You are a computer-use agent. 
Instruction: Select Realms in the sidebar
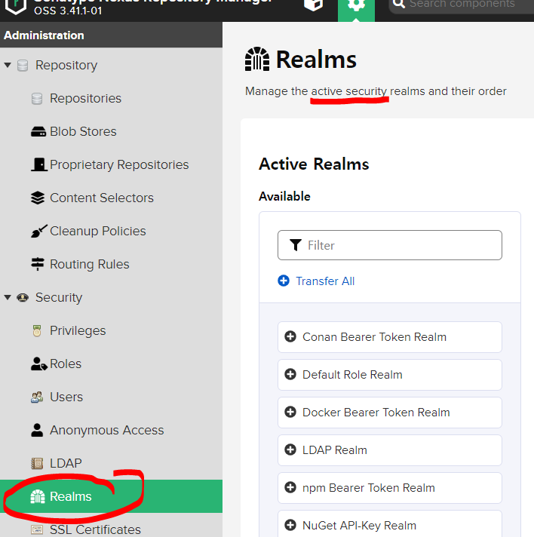click(111, 496)
